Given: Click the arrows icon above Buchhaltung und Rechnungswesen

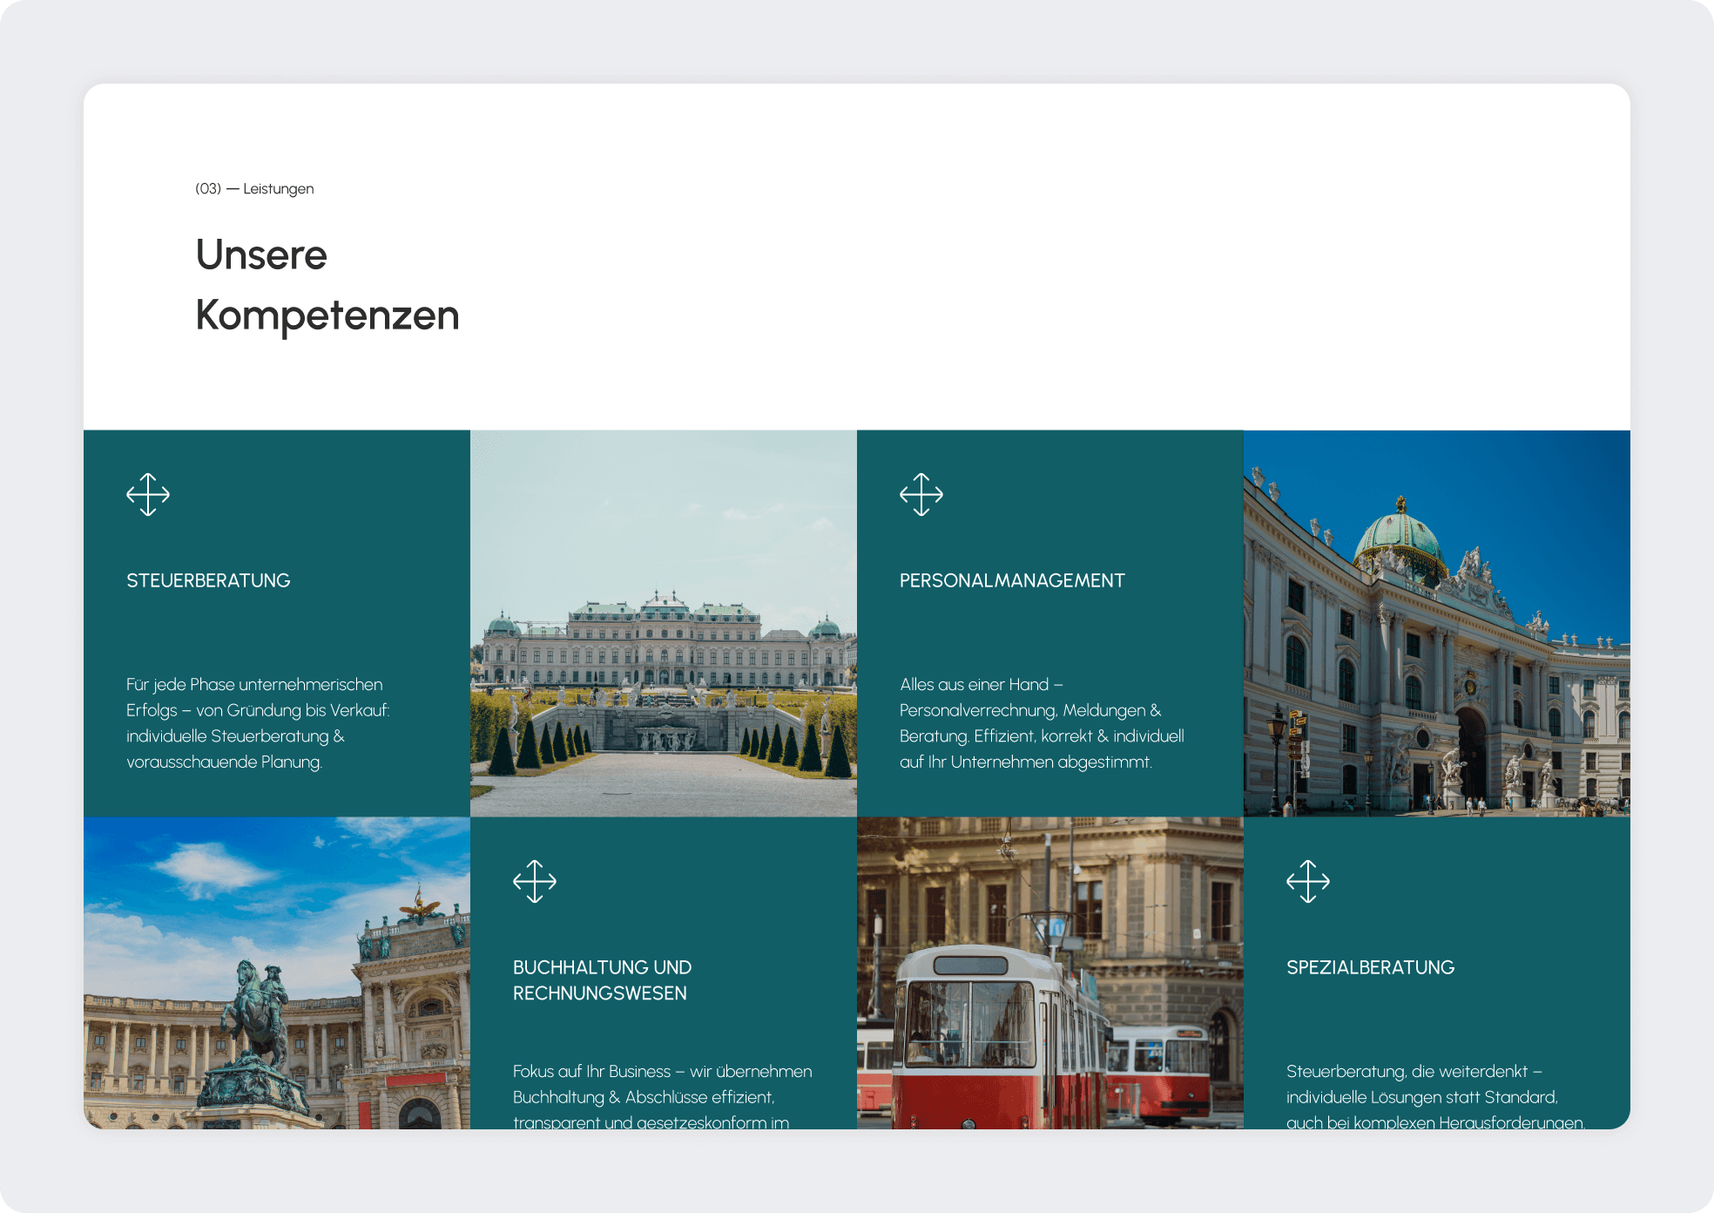Looking at the screenshot, I should (x=535, y=882).
